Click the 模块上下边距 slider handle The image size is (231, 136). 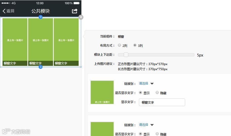tap(126, 55)
